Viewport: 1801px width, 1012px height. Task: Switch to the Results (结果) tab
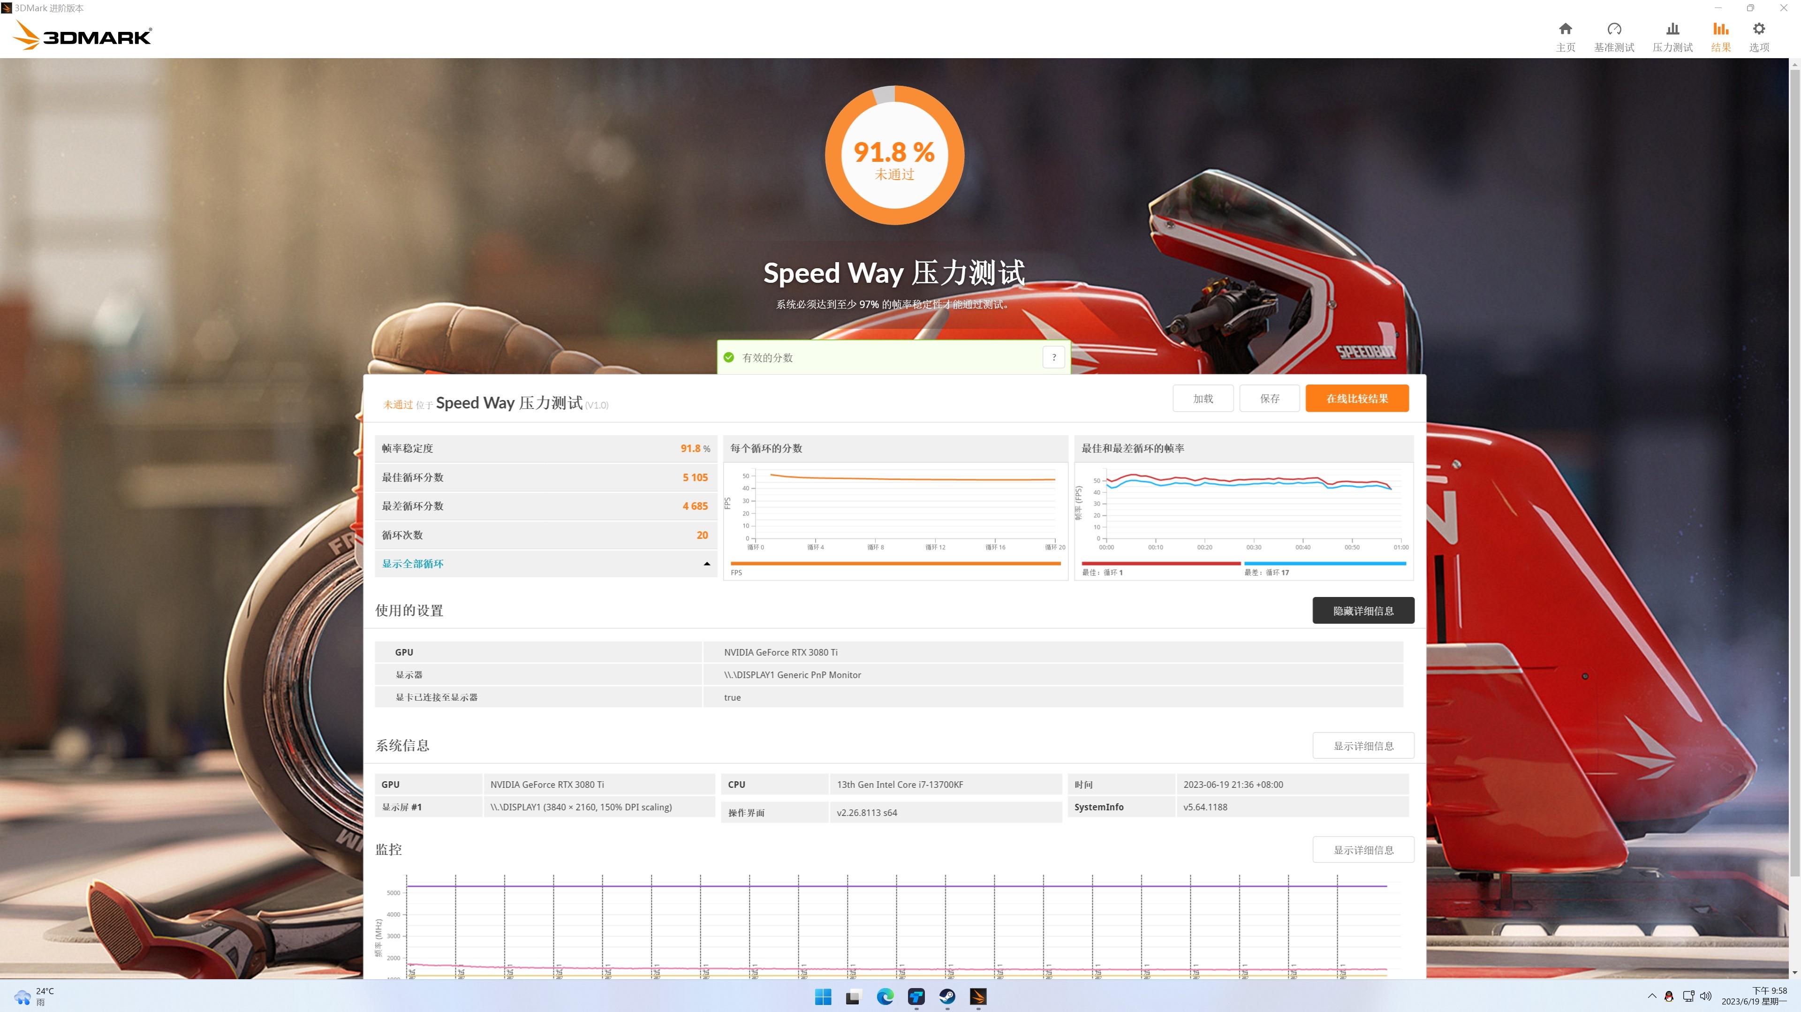click(x=1721, y=36)
